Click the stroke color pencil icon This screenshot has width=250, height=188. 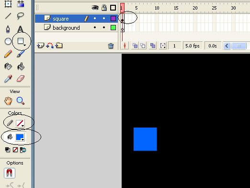tap(10, 123)
